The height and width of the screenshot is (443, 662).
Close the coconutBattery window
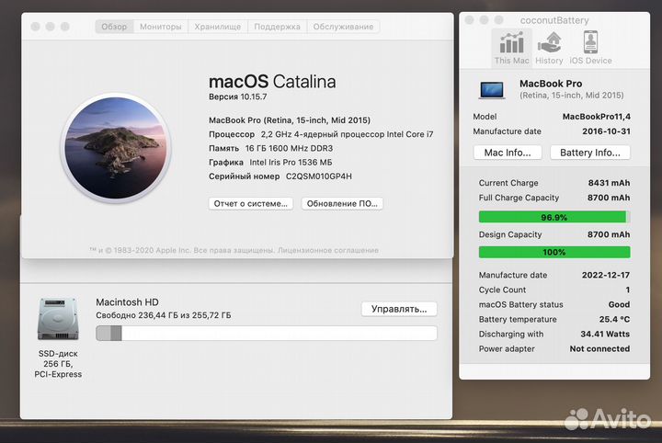coord(469,20)
